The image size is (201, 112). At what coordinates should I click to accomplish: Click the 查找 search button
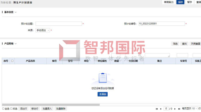(x=184, y=44)
